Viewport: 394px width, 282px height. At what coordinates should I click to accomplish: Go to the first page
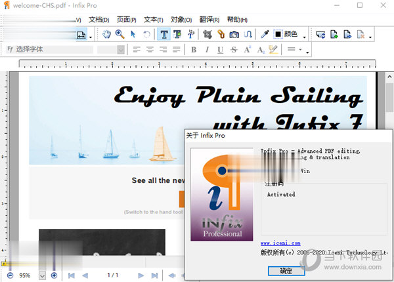[72, 275]
